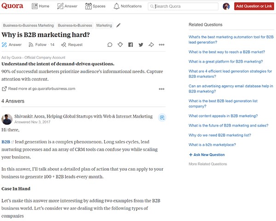Open the ad's three-dot menu
This screenshot has width=276, height=221.
tap(161, 89)
